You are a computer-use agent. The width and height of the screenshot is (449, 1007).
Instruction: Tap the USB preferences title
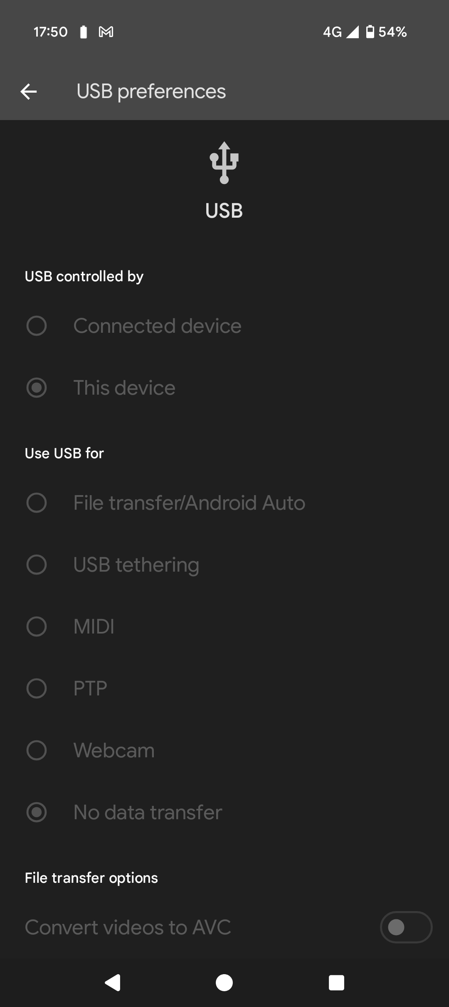(151, 91)
